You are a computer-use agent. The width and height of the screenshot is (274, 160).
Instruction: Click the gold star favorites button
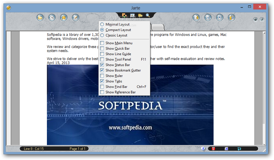(x=64, y=18)
